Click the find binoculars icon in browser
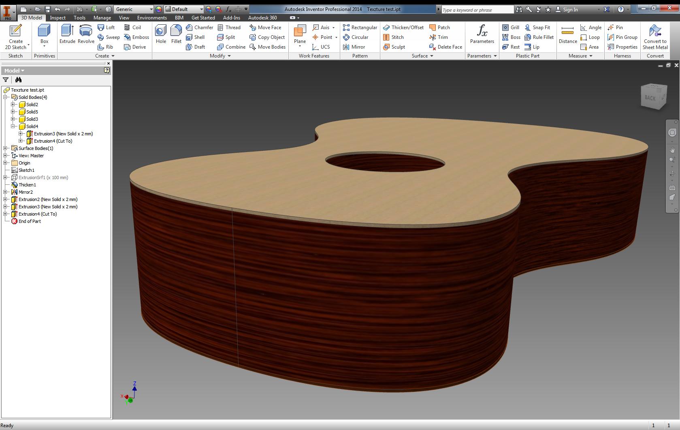This screenshot has width=680, height=430. coord(18,80)
